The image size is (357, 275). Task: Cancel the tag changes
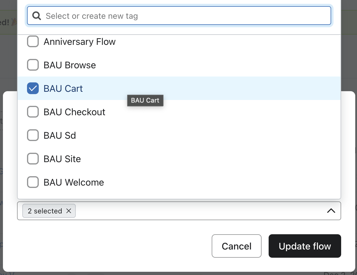236,246
